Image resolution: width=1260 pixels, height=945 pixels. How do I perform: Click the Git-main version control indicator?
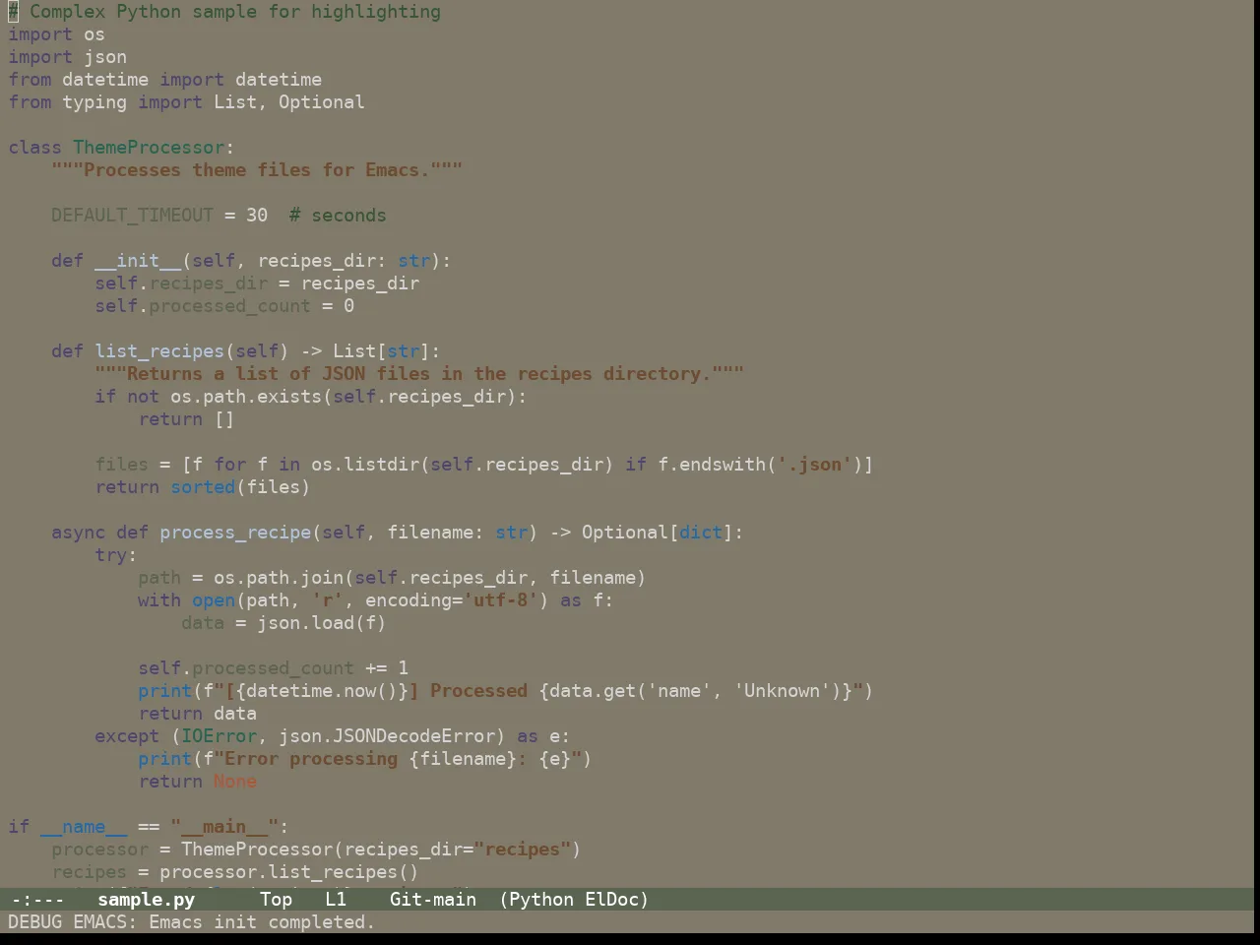point(433,899)
